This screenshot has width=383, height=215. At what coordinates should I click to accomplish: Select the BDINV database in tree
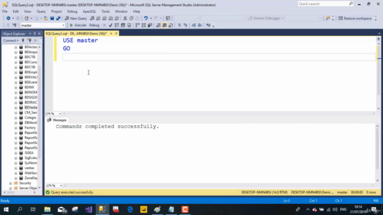pos(29,87)
